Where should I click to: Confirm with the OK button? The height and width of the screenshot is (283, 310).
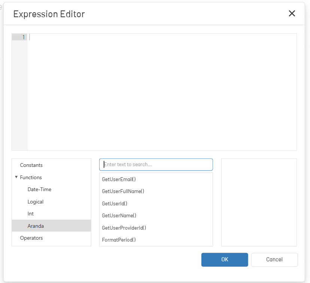pos(225,259)
